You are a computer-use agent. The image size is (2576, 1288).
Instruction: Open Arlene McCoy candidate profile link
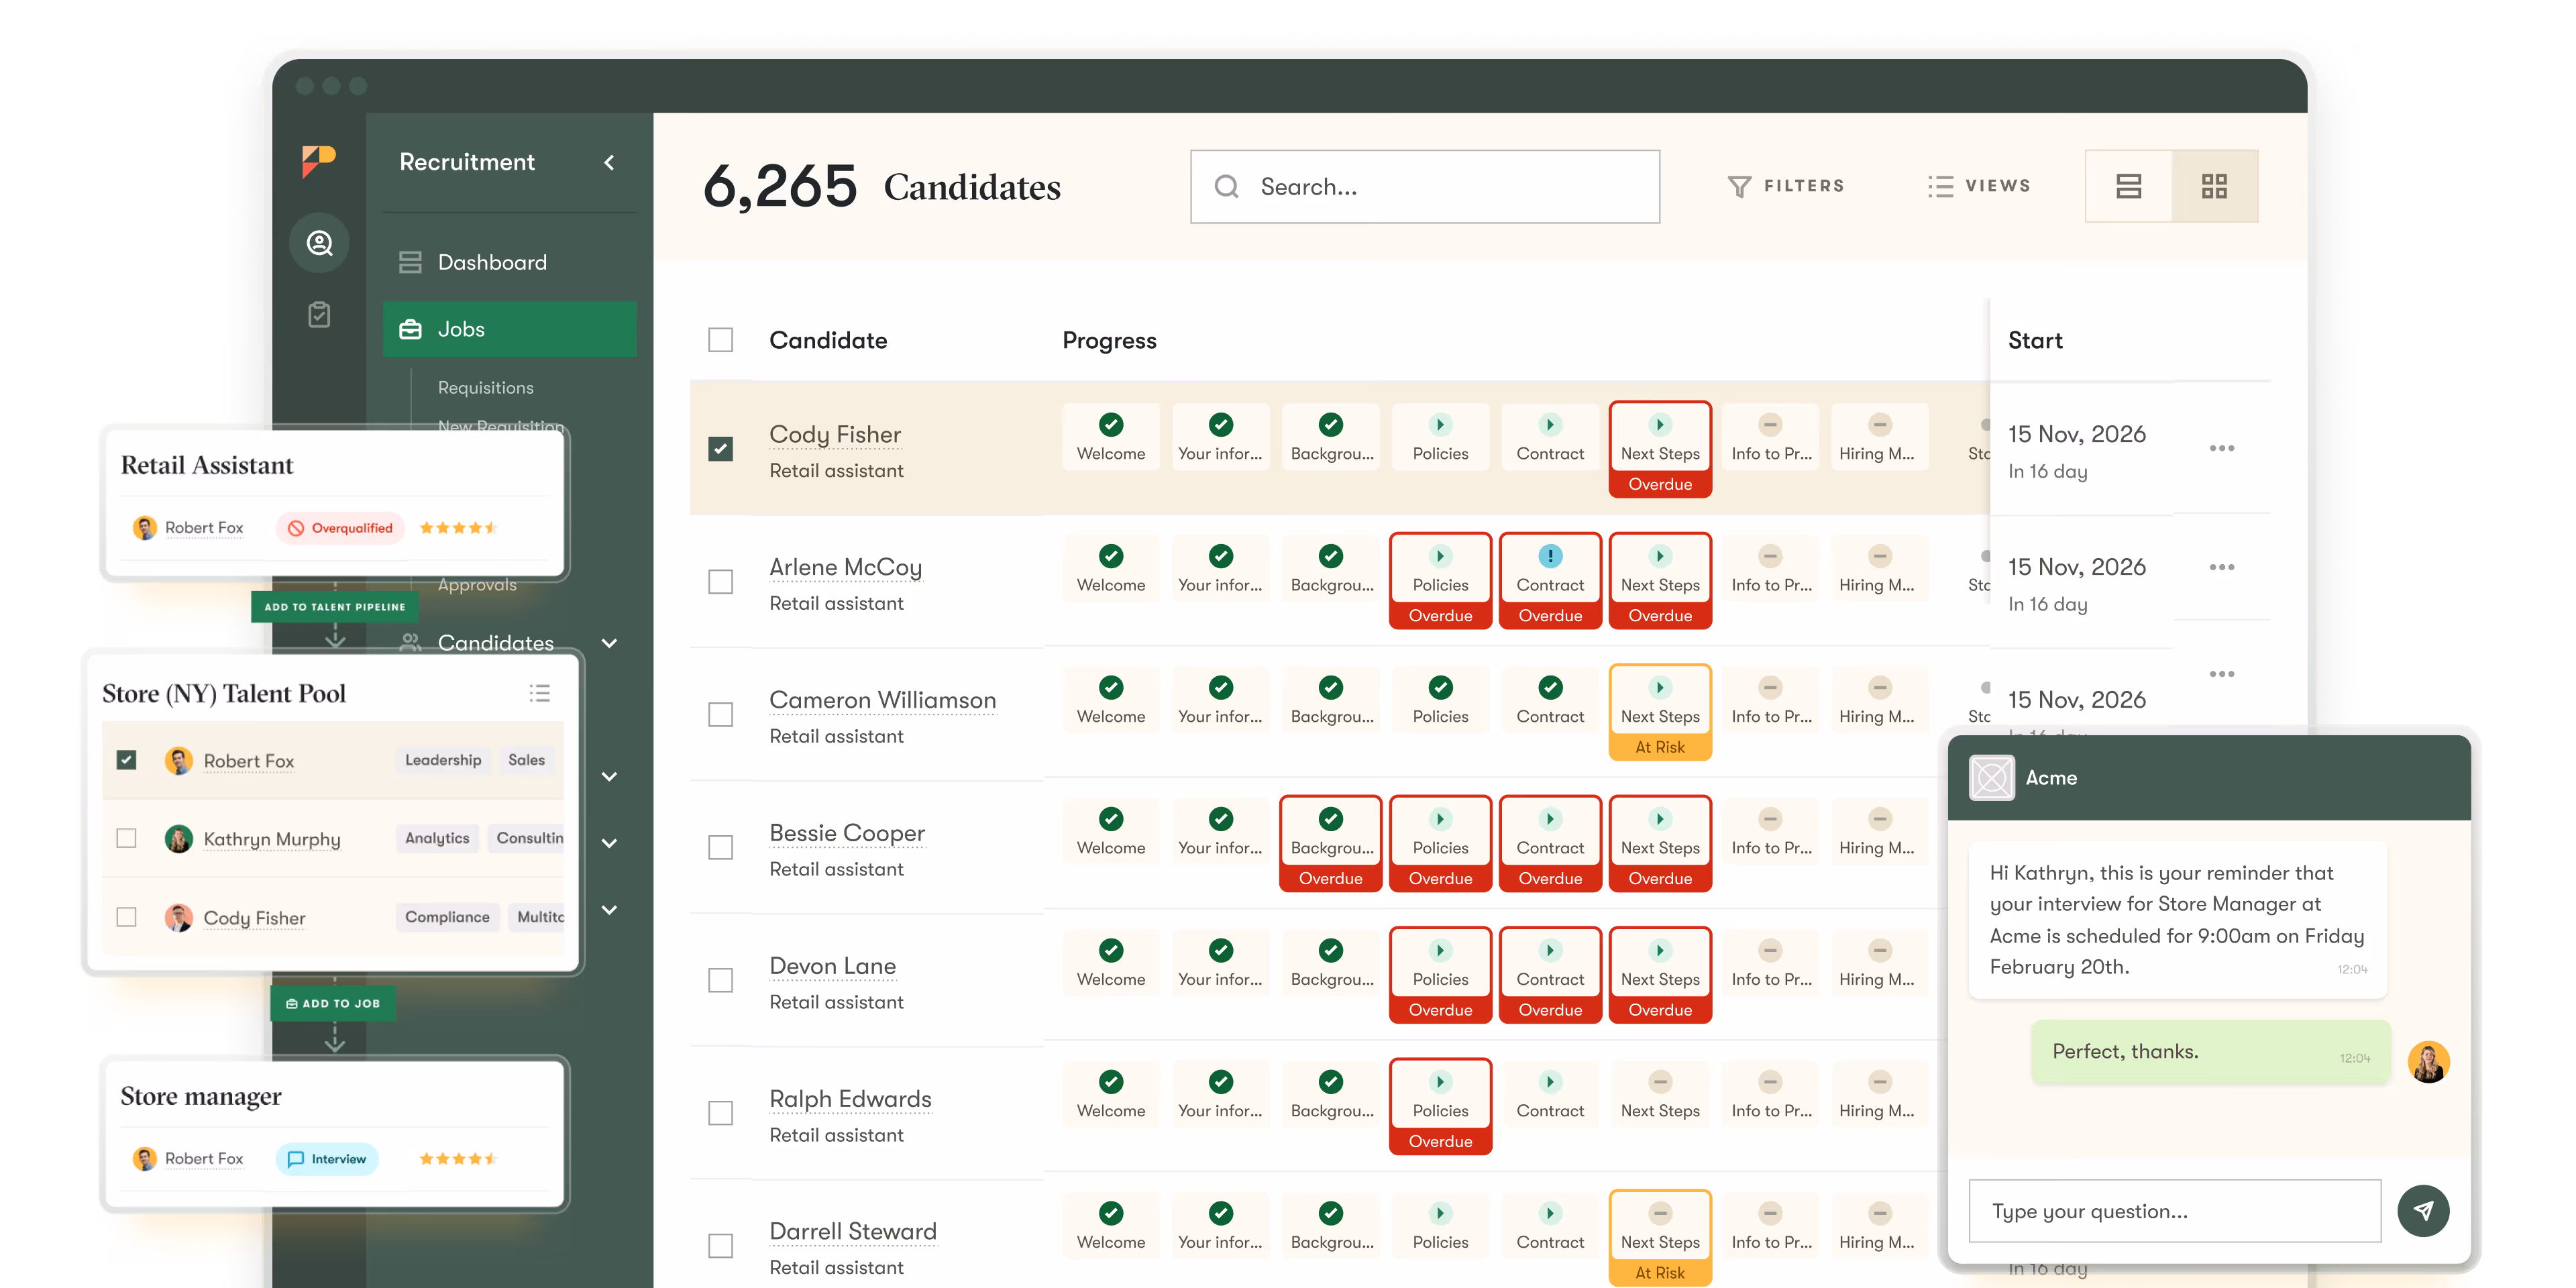point(846,567)
